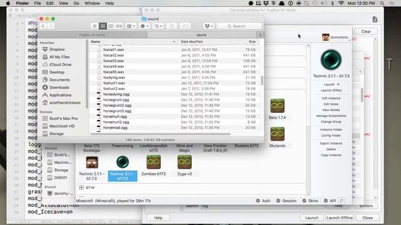Click Instance Folder in the side panel
This screenshot has height=225, width=401.
(x=331, y=129)
